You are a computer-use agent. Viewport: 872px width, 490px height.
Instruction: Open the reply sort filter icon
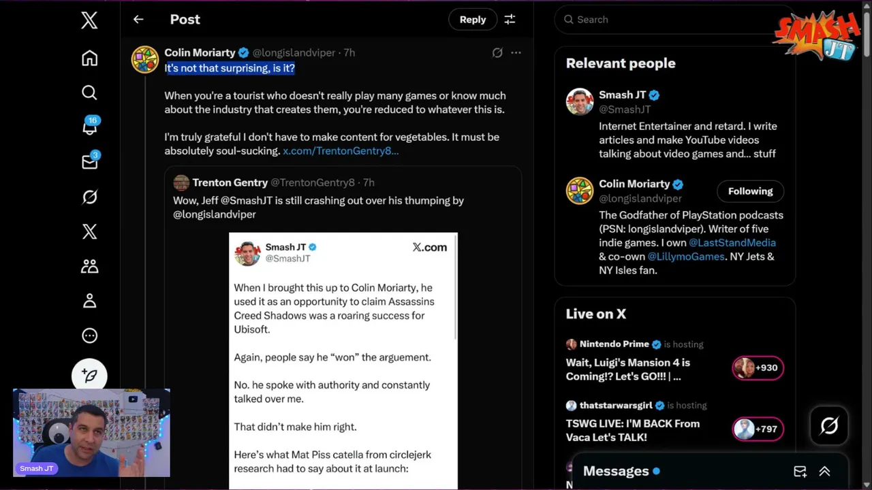[510, 20]
